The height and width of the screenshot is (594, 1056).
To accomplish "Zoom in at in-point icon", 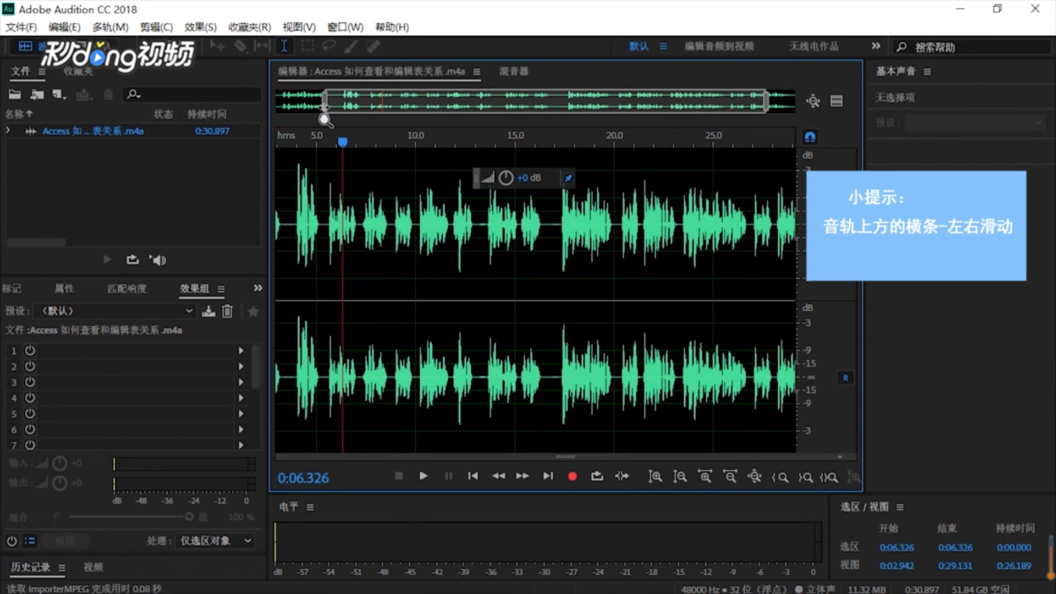I will (x=780, y=477).
